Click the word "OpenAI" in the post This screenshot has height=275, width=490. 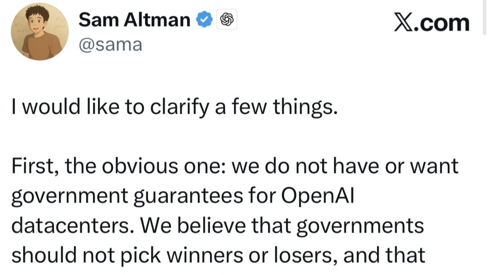pos(317,196)
